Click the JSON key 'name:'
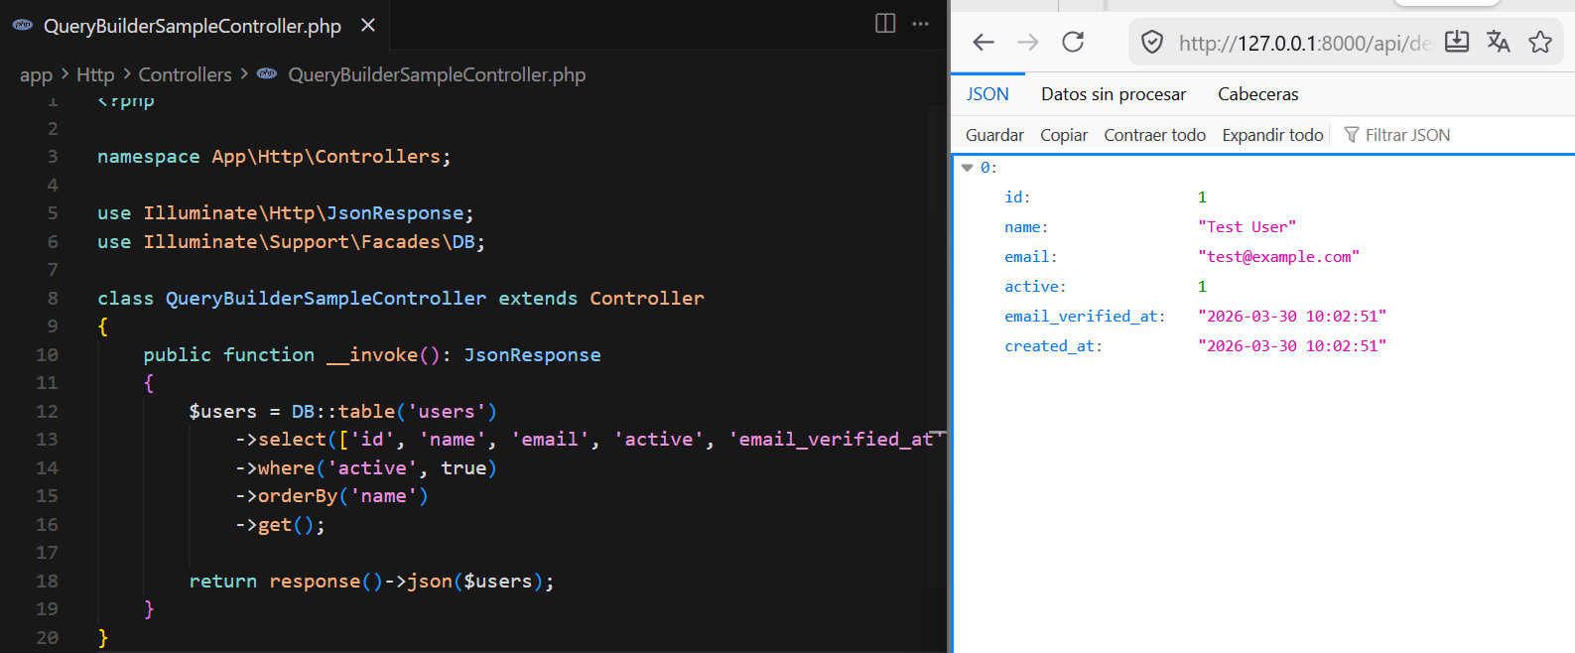 [1026, 227]
